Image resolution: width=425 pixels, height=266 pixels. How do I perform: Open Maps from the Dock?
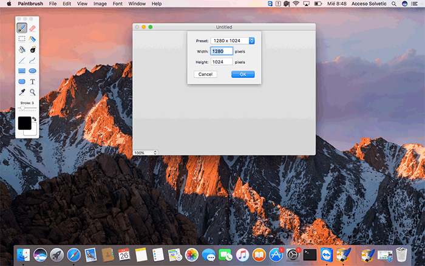click(175, 255)
